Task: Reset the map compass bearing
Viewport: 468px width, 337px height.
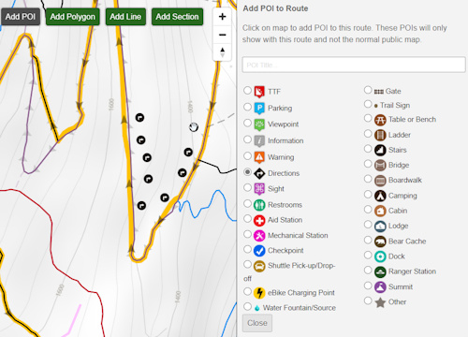Action: 222,52
